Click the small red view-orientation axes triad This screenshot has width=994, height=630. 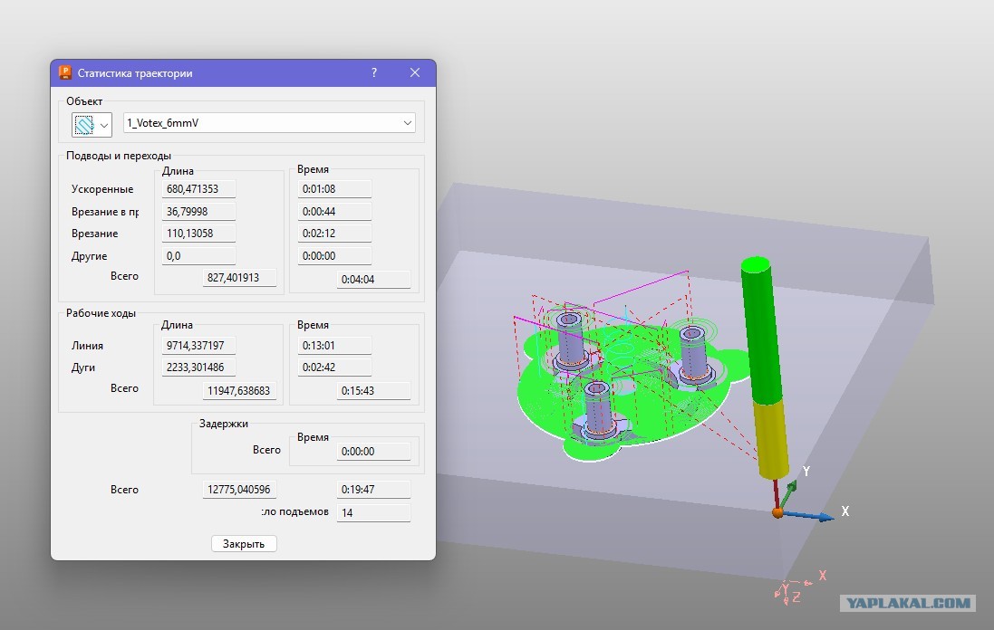800,588
